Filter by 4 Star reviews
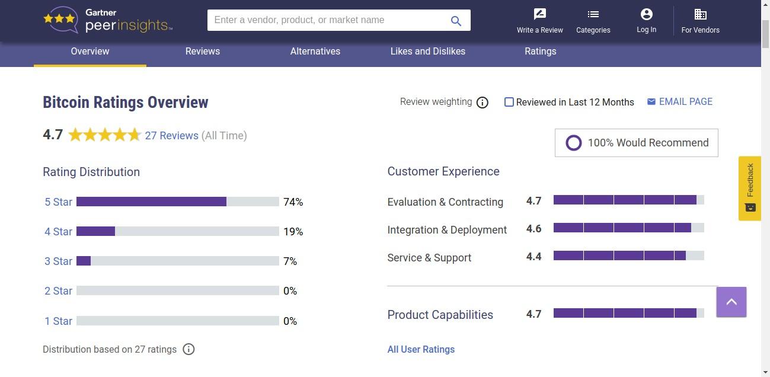 (58, 232)
